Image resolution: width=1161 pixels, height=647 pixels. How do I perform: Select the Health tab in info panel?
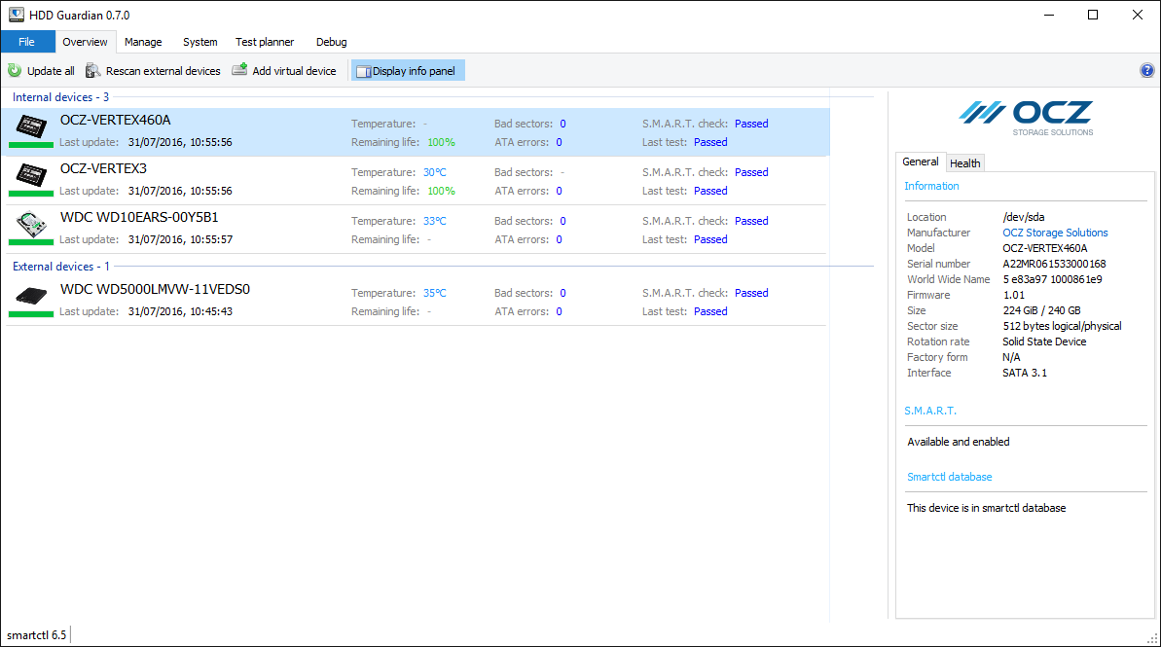(x=964, y=163)
